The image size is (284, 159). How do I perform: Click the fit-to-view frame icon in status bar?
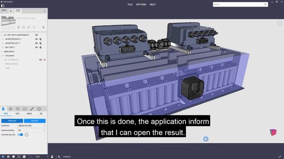click(x=19, y=157)
